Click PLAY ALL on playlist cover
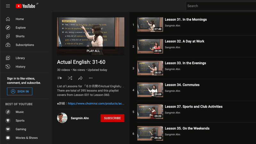The height and width of the screenshot is (144, 256). [x=93, y=51]
